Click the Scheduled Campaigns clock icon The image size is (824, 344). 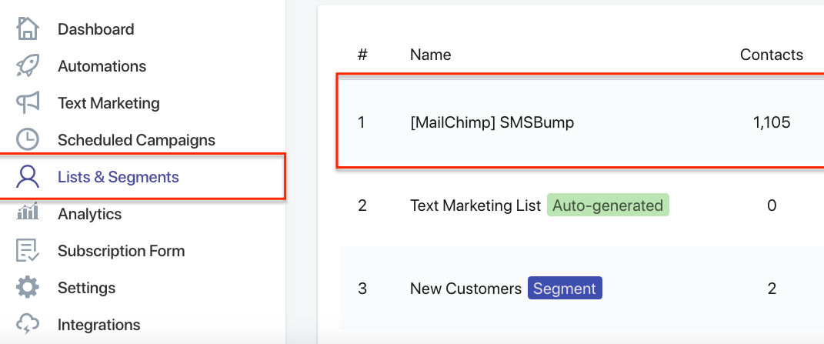point(28,139)
